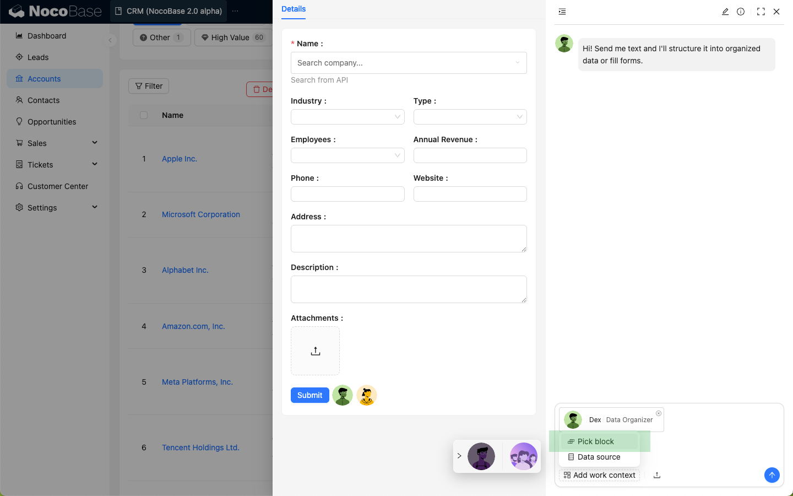The width and height of the screenshot is (793, 496).
Task: Choose Data source menu option
Action: pyautogui.click(x=599, y=457)
